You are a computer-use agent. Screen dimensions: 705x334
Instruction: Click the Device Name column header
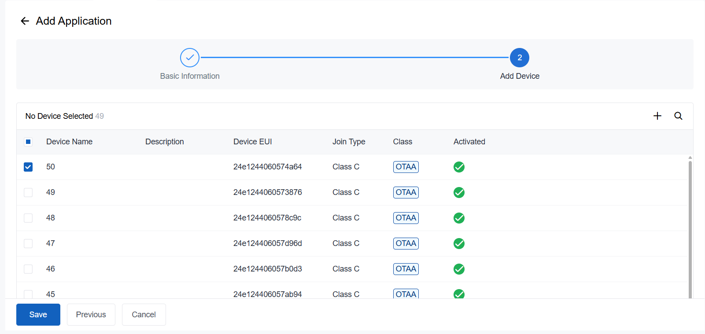click(x=69, y=142)
